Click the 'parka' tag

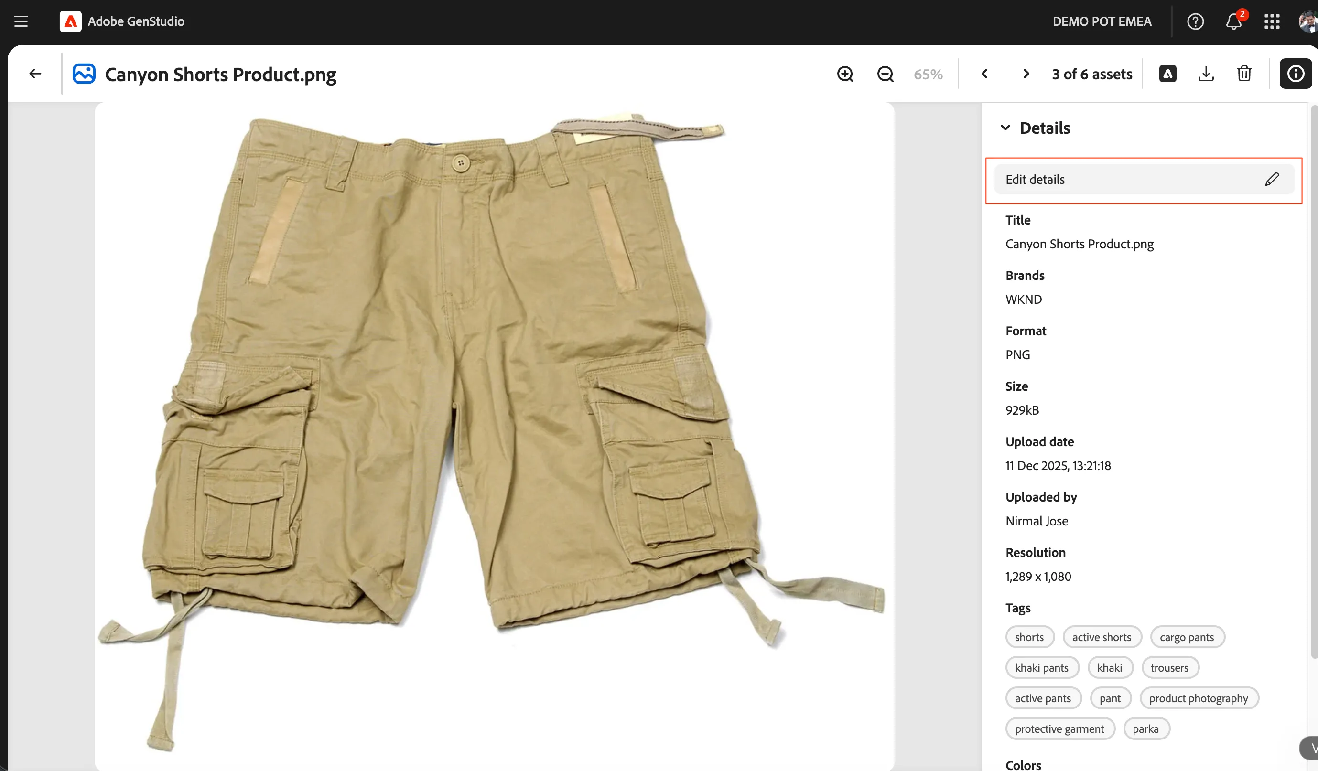[x=1145, y=728]
